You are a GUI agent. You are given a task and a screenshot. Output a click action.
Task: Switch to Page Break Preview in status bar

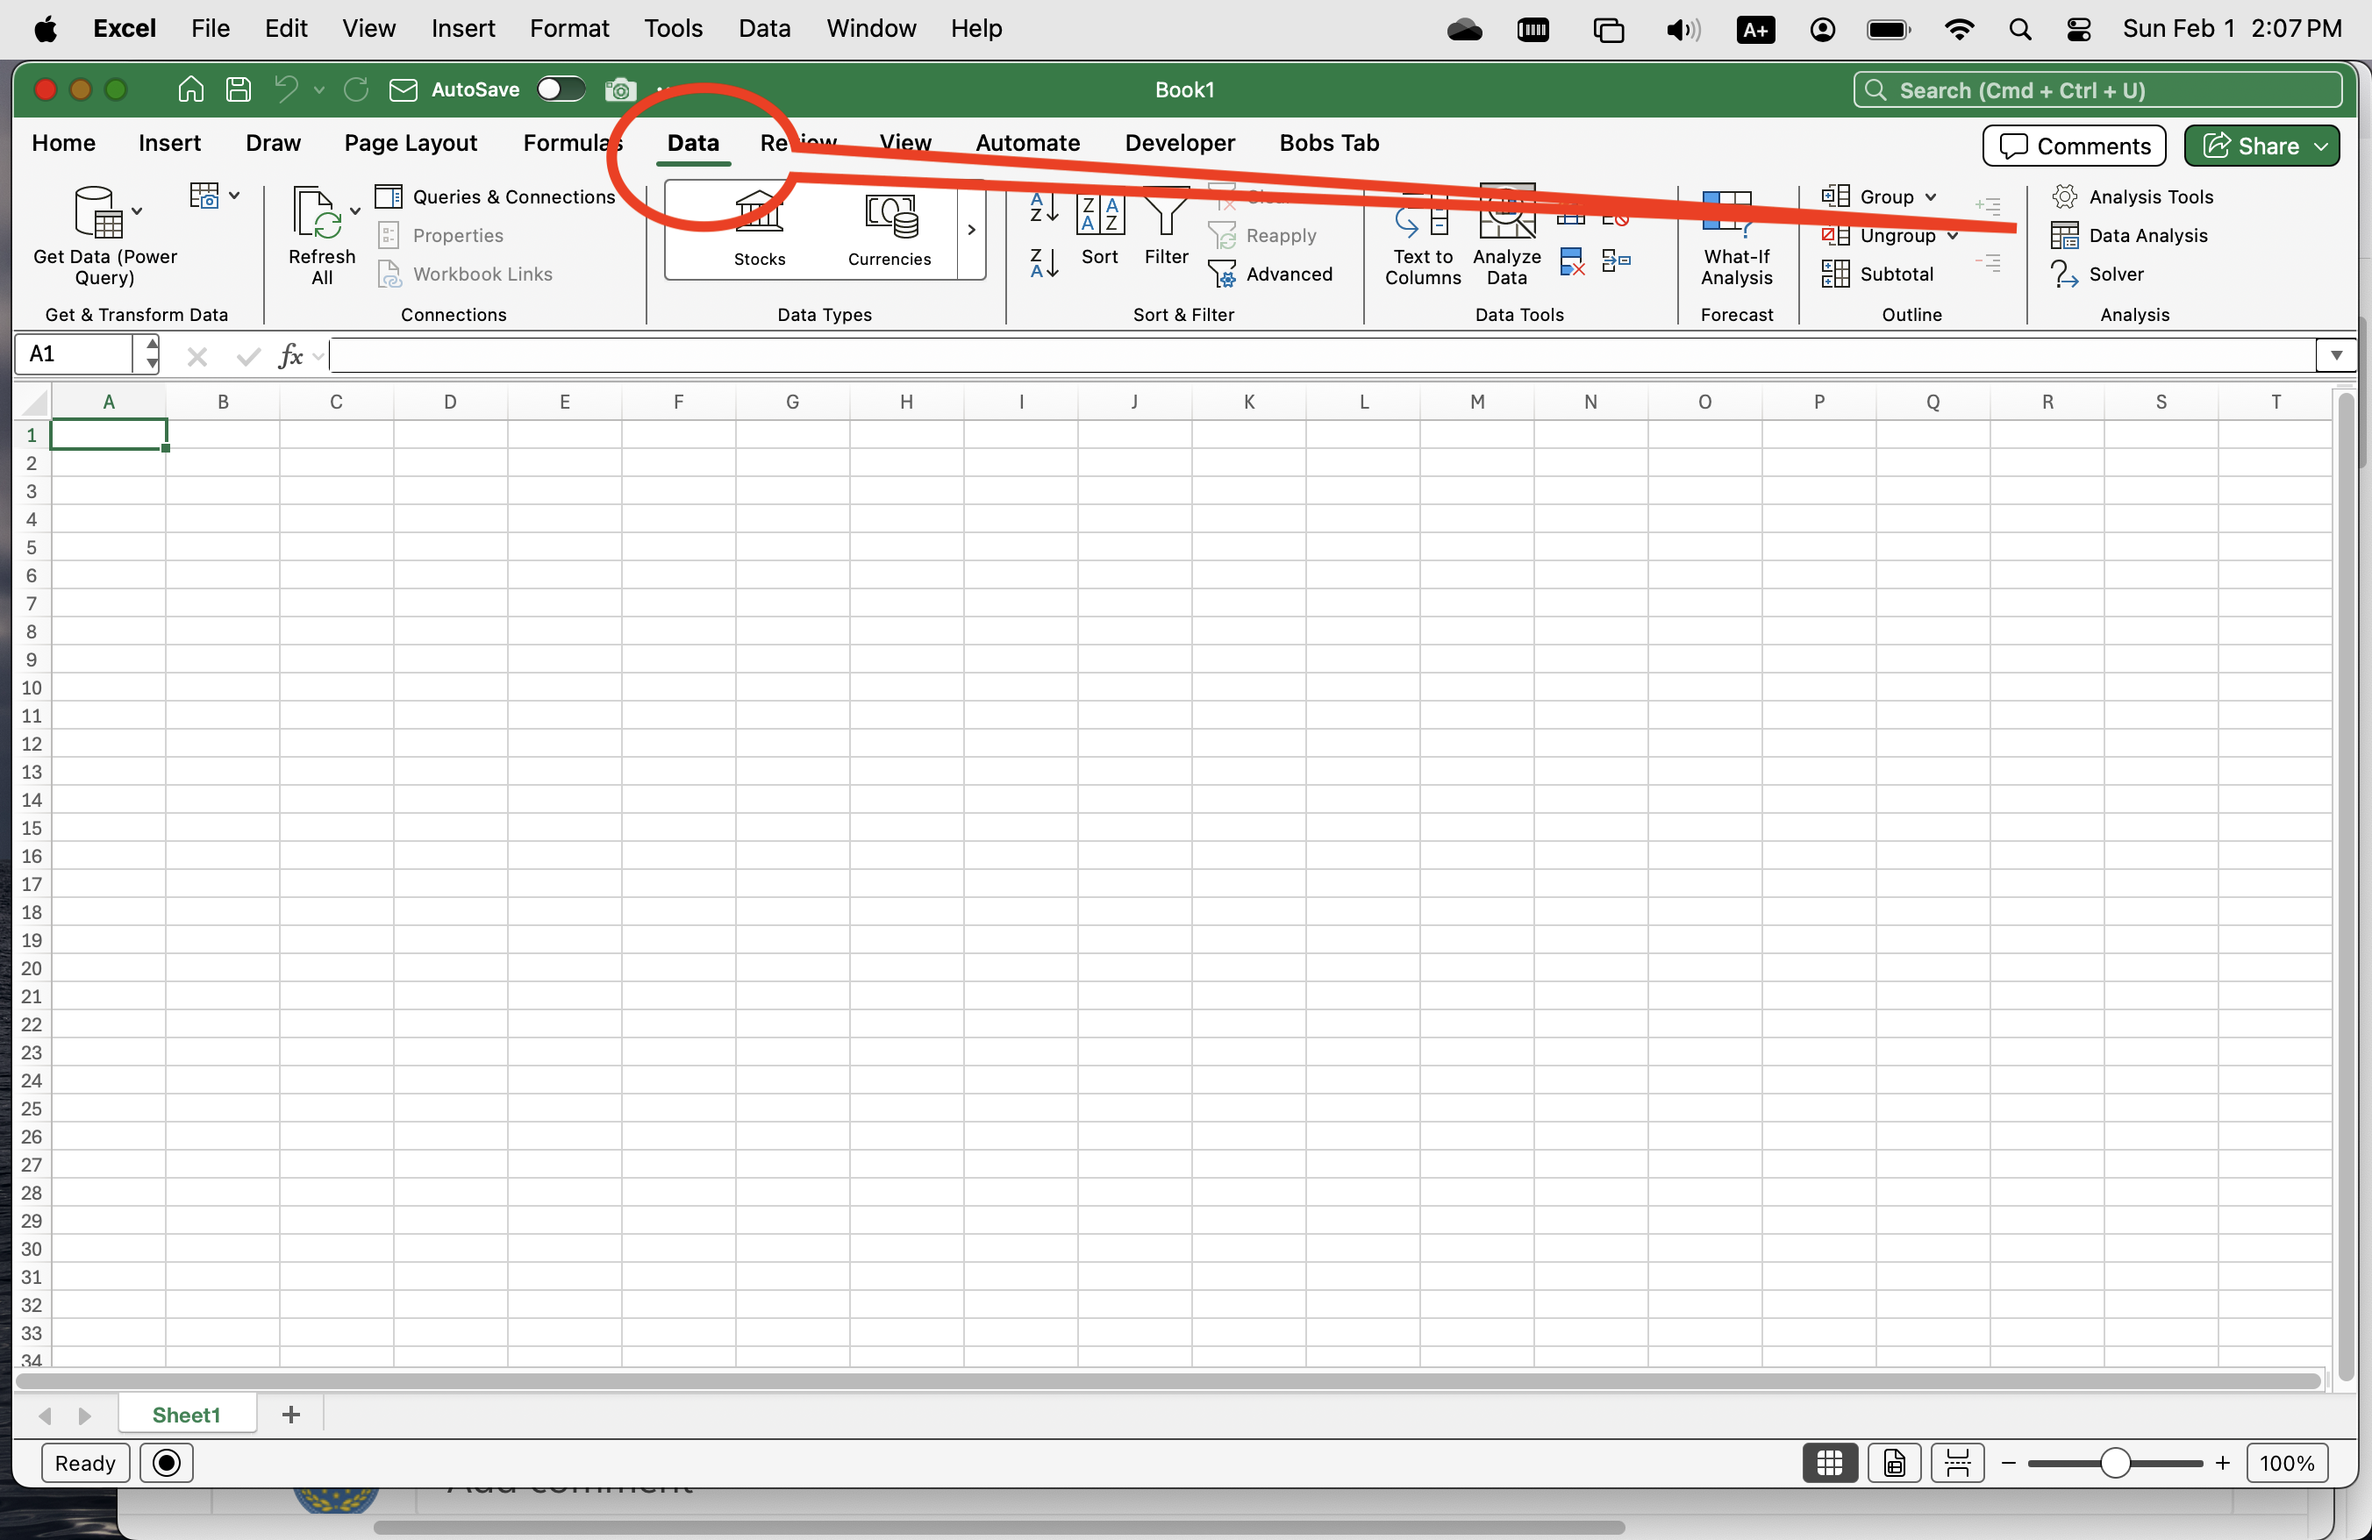click(x=1957, y=1464)
